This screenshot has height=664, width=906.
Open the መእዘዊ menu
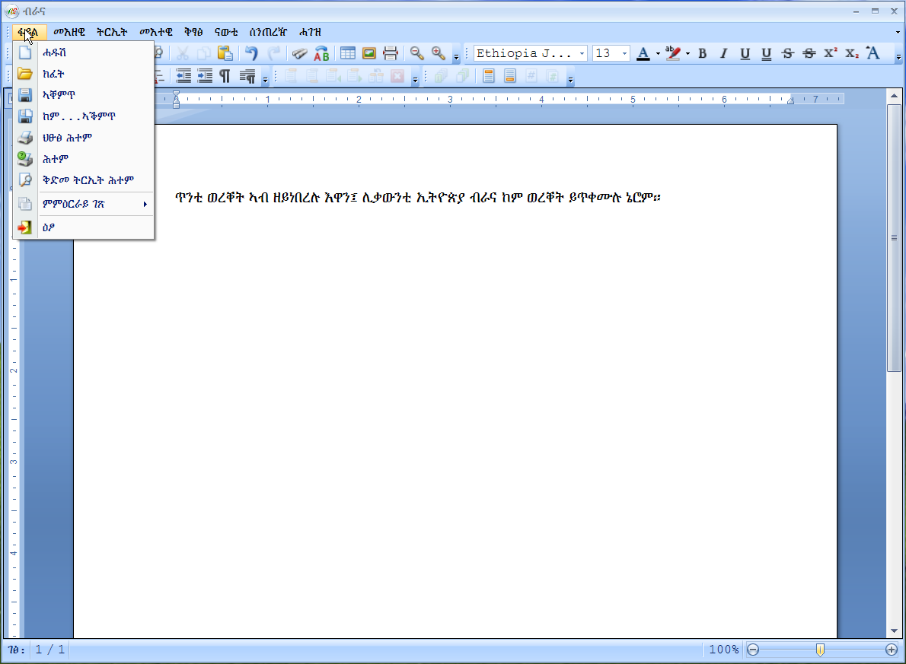pyautogui.click(x=69, y=33)
